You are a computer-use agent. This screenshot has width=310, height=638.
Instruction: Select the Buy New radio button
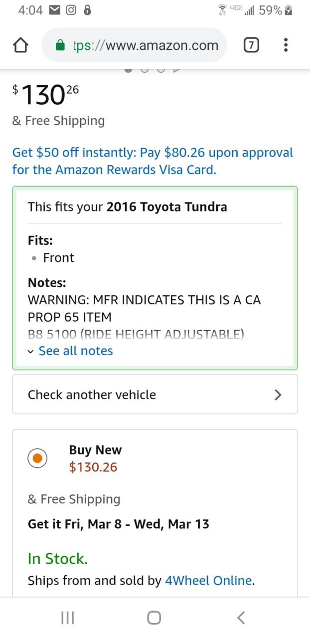coord(37,458)
